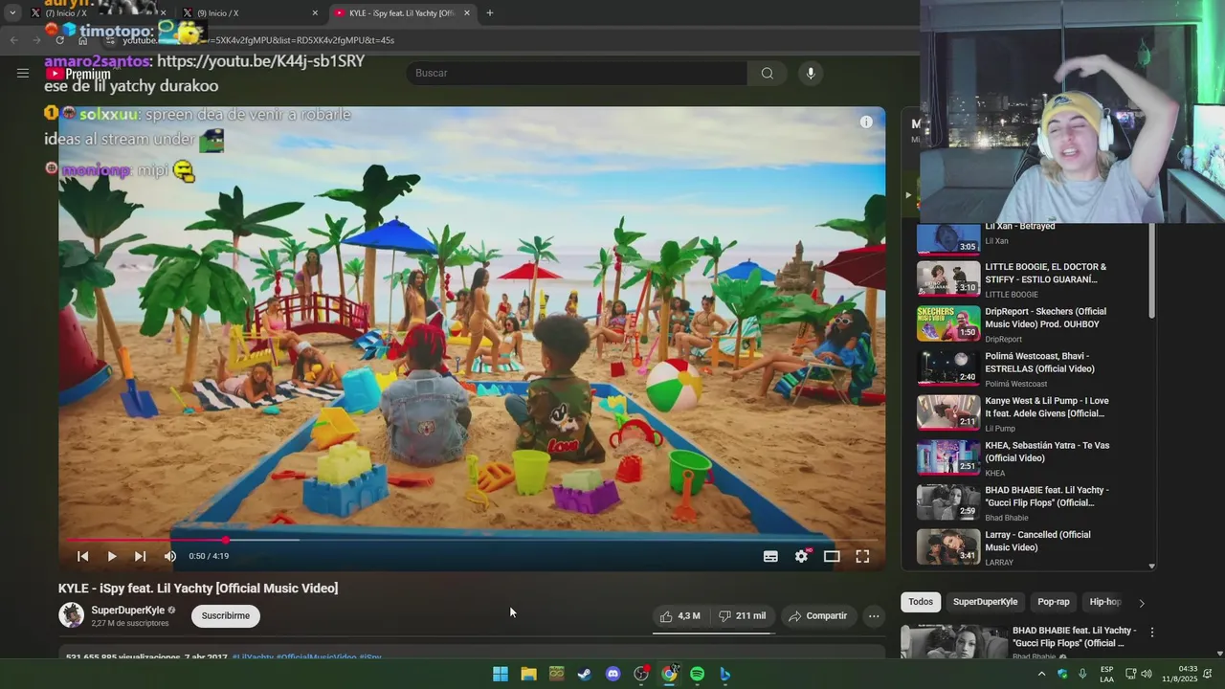The image size is (1225, 689).
Task: Play BHAD BHABIE Gucci Flip Flops in playlist
Action: click(1034, 502)
